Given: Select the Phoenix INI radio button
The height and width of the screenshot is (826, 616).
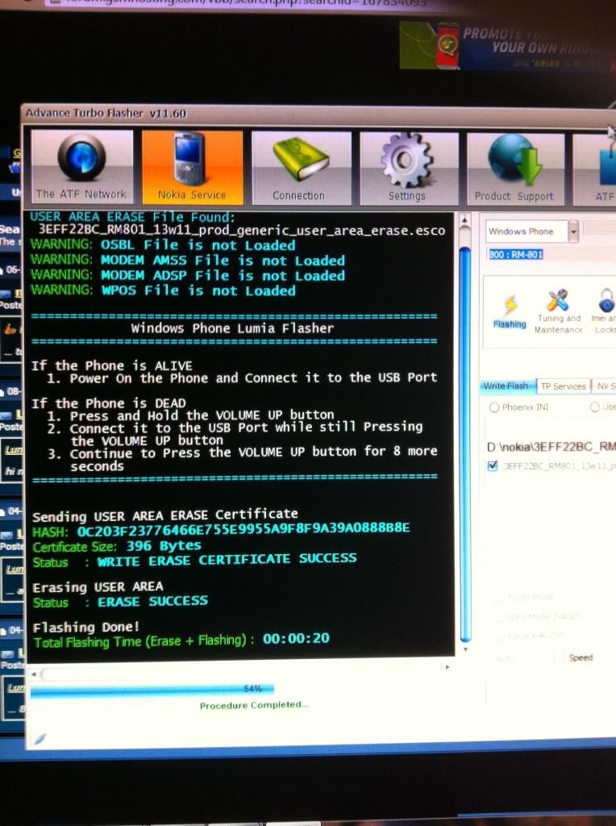Looking at the screenshot, I should (x=494, y=407).
